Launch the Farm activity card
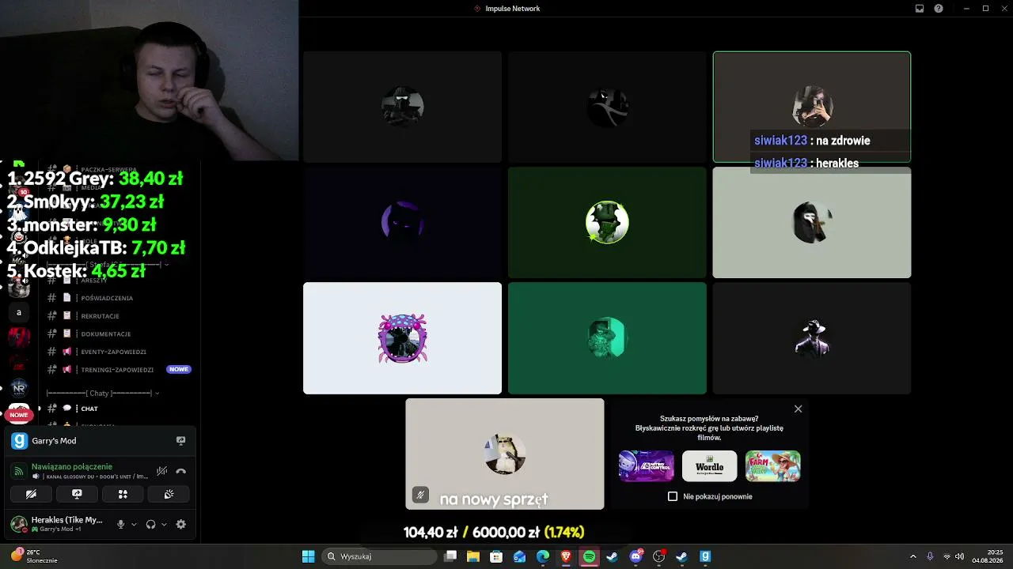 (772, 466)
